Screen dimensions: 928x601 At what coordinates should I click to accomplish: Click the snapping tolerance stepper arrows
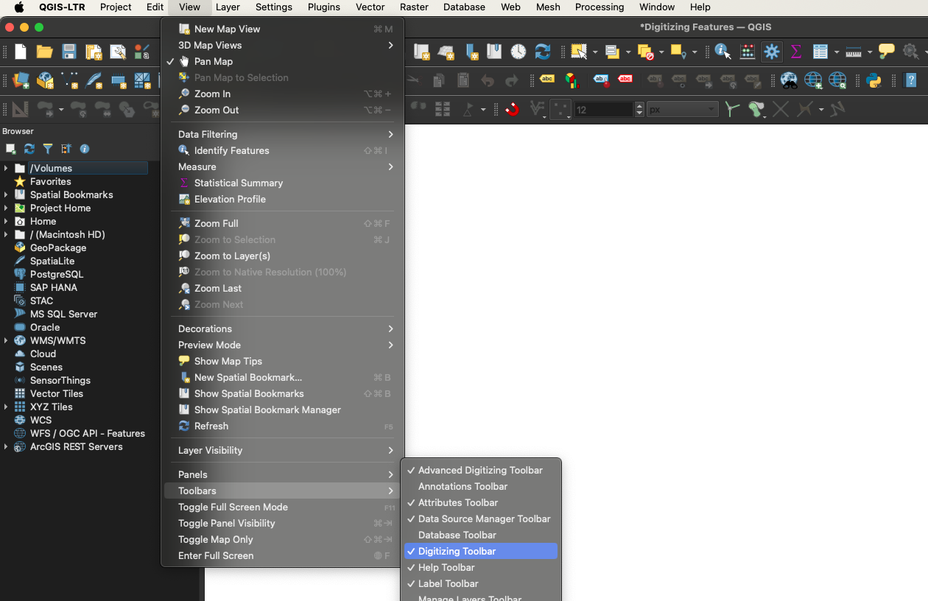639,109
